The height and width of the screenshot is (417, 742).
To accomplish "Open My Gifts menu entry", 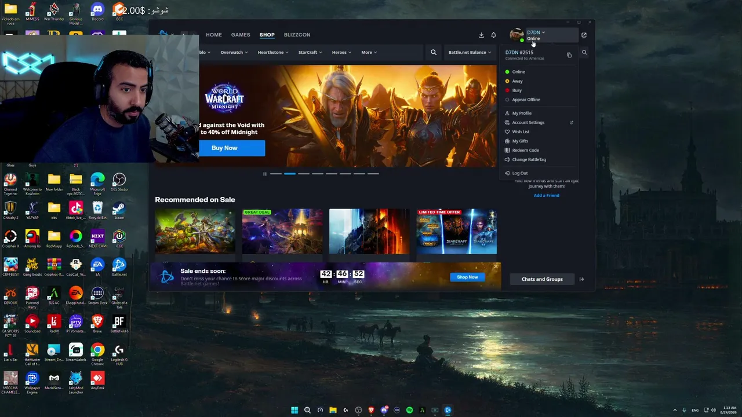I will (520, 141).
